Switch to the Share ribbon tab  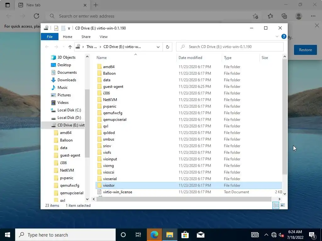pyautogui.click(x=86, y=37)
